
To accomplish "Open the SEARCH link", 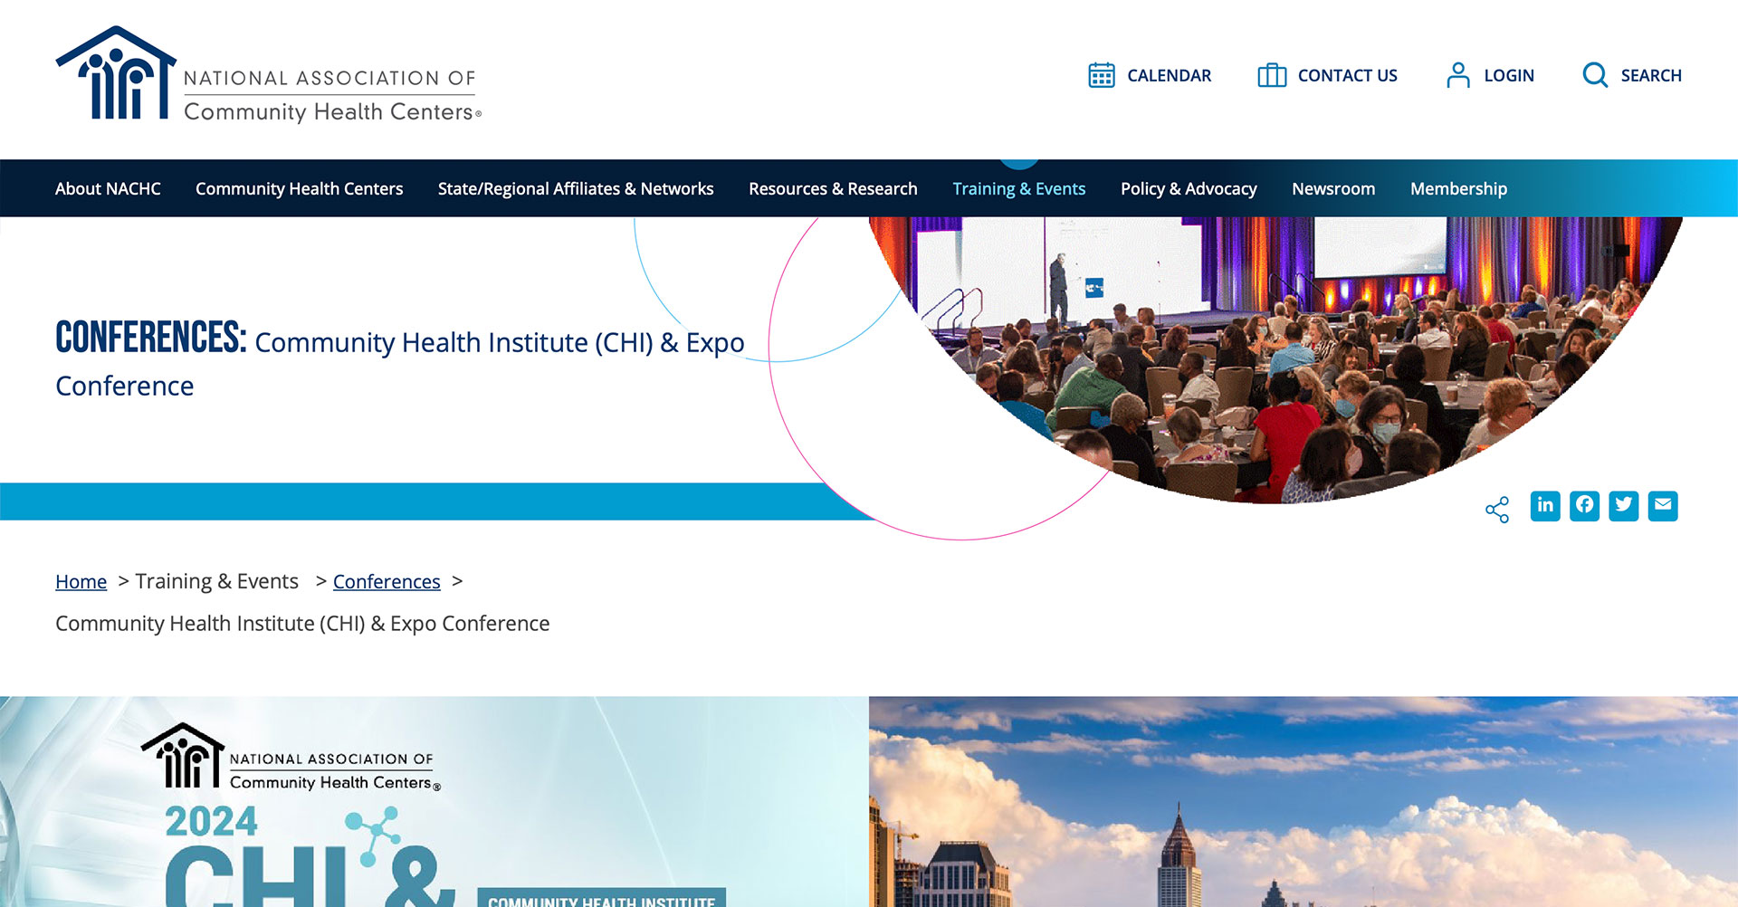I will (1650, 76).
